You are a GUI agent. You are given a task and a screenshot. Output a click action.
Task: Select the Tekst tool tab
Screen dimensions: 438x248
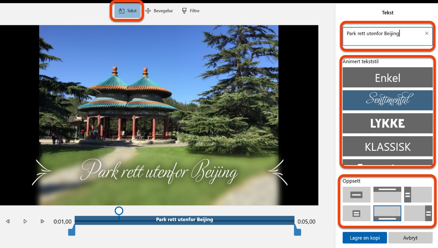point(128,11)
